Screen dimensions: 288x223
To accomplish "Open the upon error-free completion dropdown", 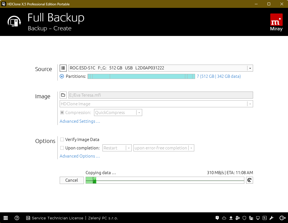I will [164, 148].
